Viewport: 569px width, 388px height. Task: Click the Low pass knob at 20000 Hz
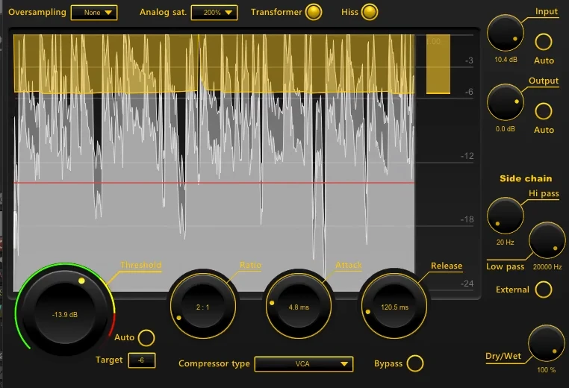click(x=547, y=240)
